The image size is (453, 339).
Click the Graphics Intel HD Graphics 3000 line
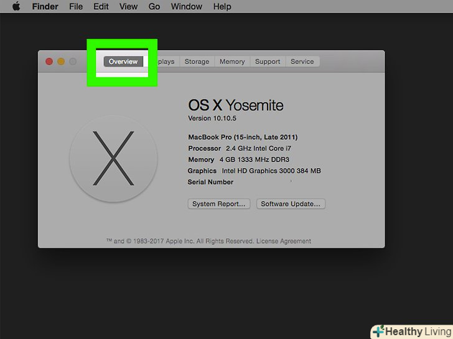(255, 171)
